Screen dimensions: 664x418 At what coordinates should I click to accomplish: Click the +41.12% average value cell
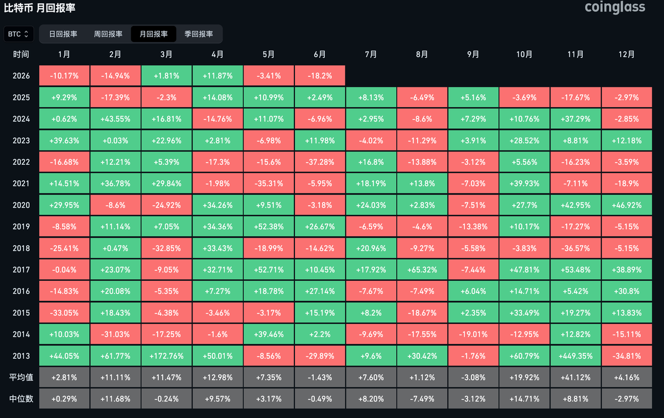tap(575, 378)
